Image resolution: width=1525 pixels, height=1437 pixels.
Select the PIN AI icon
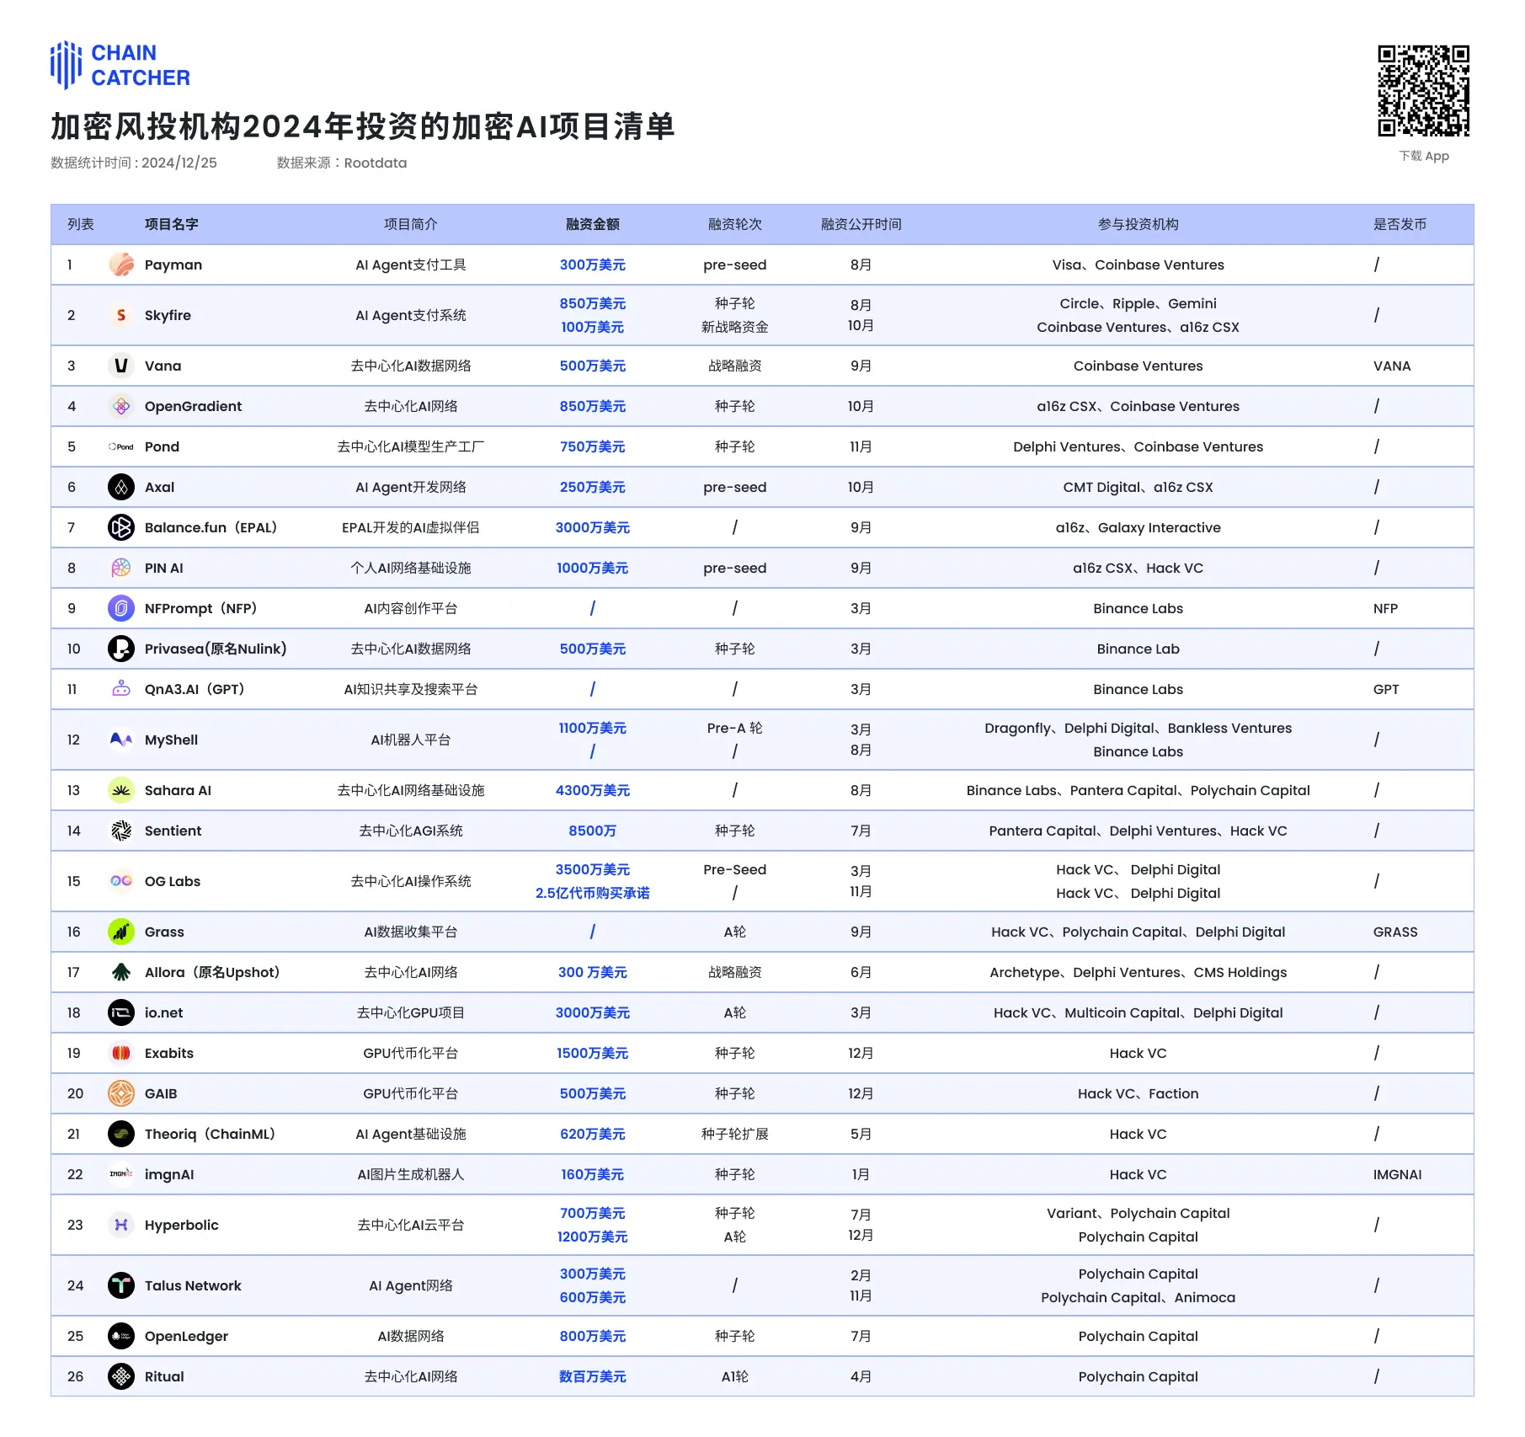pyautogui.click(x=121, y=568)
